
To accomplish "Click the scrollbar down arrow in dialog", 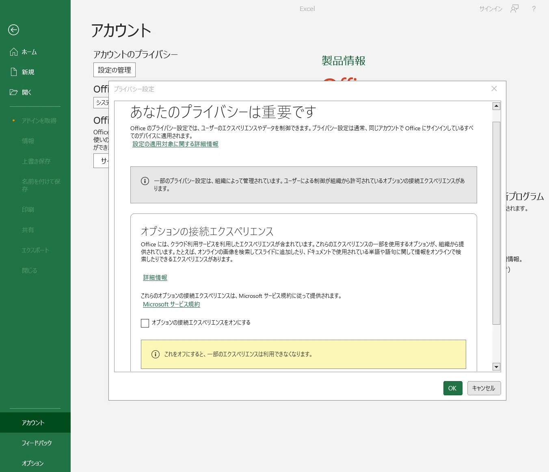I will coord(496,367).
